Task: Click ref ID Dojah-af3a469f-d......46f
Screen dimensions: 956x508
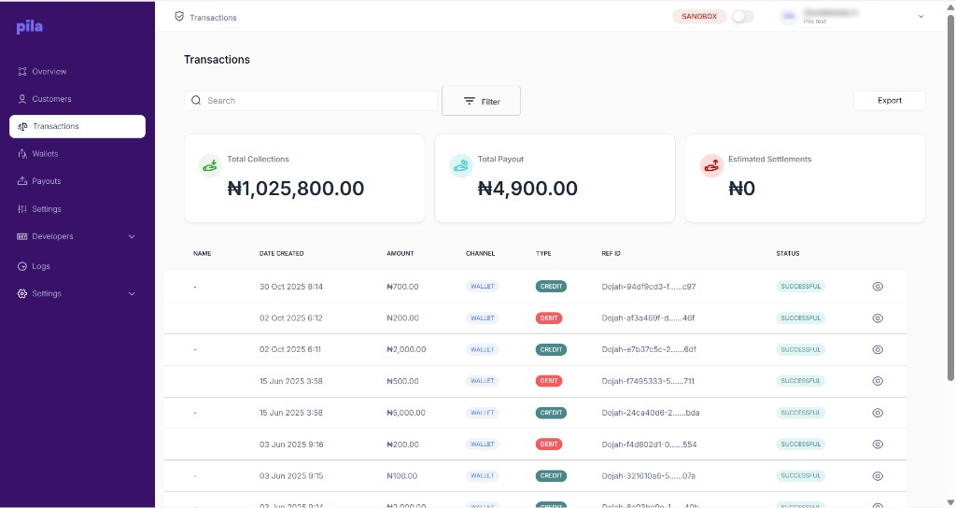Action: [x=648, y=318]
